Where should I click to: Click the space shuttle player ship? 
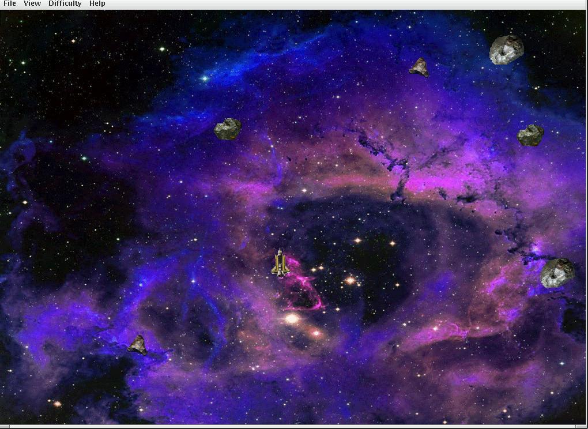280,264
